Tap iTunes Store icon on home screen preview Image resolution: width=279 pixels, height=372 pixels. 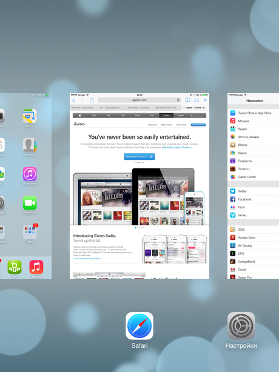pyautogui.click(x=30, y=174)
